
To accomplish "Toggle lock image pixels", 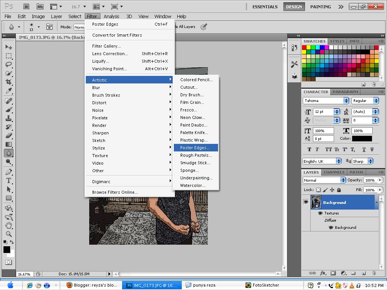I will 325,190.
